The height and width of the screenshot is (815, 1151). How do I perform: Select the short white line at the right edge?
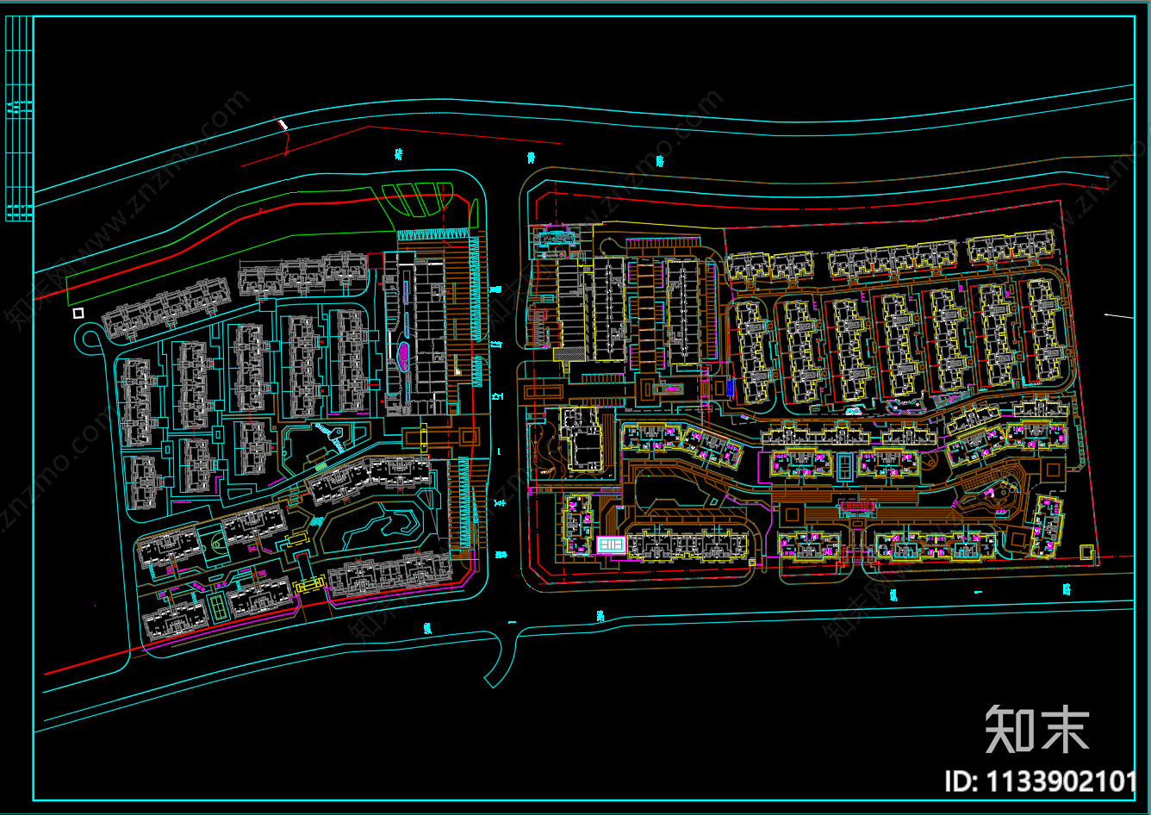1120,317
